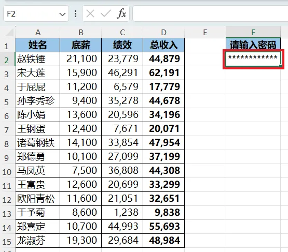The width and height of the screenshot is (288, 252).
Task: Select the 请输入密码 header cell
Action: (253, 45)
